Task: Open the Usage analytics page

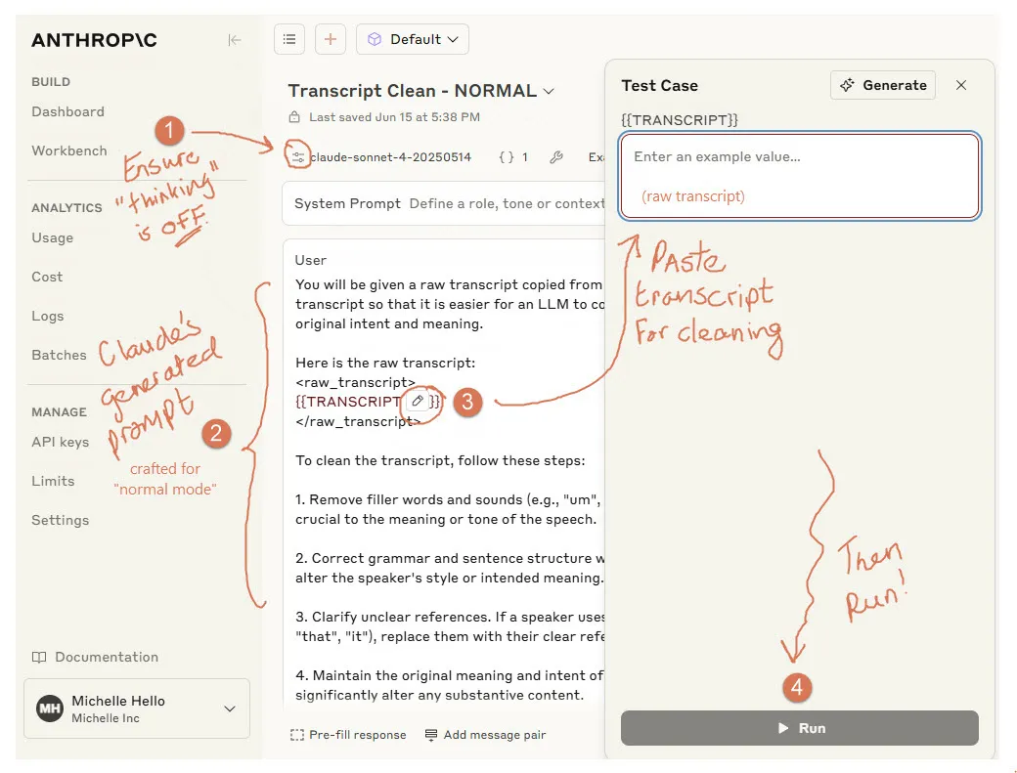Action: [53, 237]
